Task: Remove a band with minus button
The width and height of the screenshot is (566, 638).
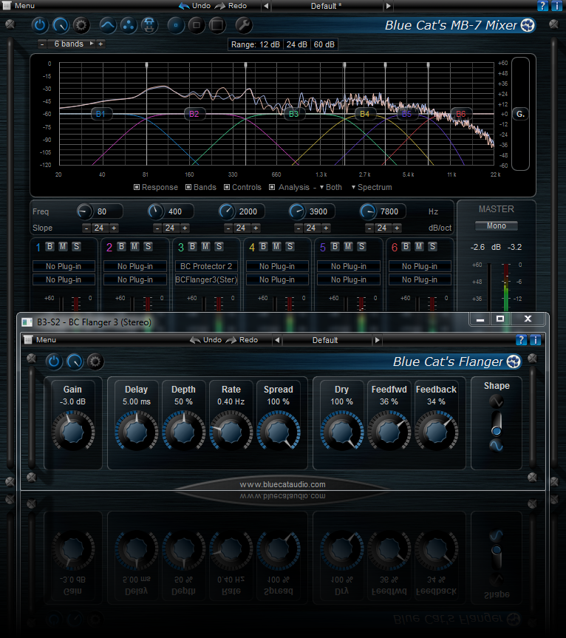Action: [x=42, y=44]
